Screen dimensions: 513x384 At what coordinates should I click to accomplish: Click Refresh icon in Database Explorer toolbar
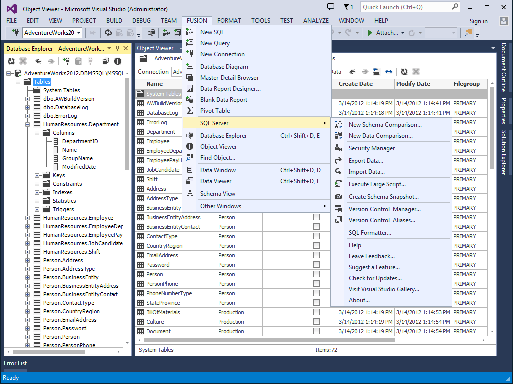pyautogui.click(x=11, y=61)
